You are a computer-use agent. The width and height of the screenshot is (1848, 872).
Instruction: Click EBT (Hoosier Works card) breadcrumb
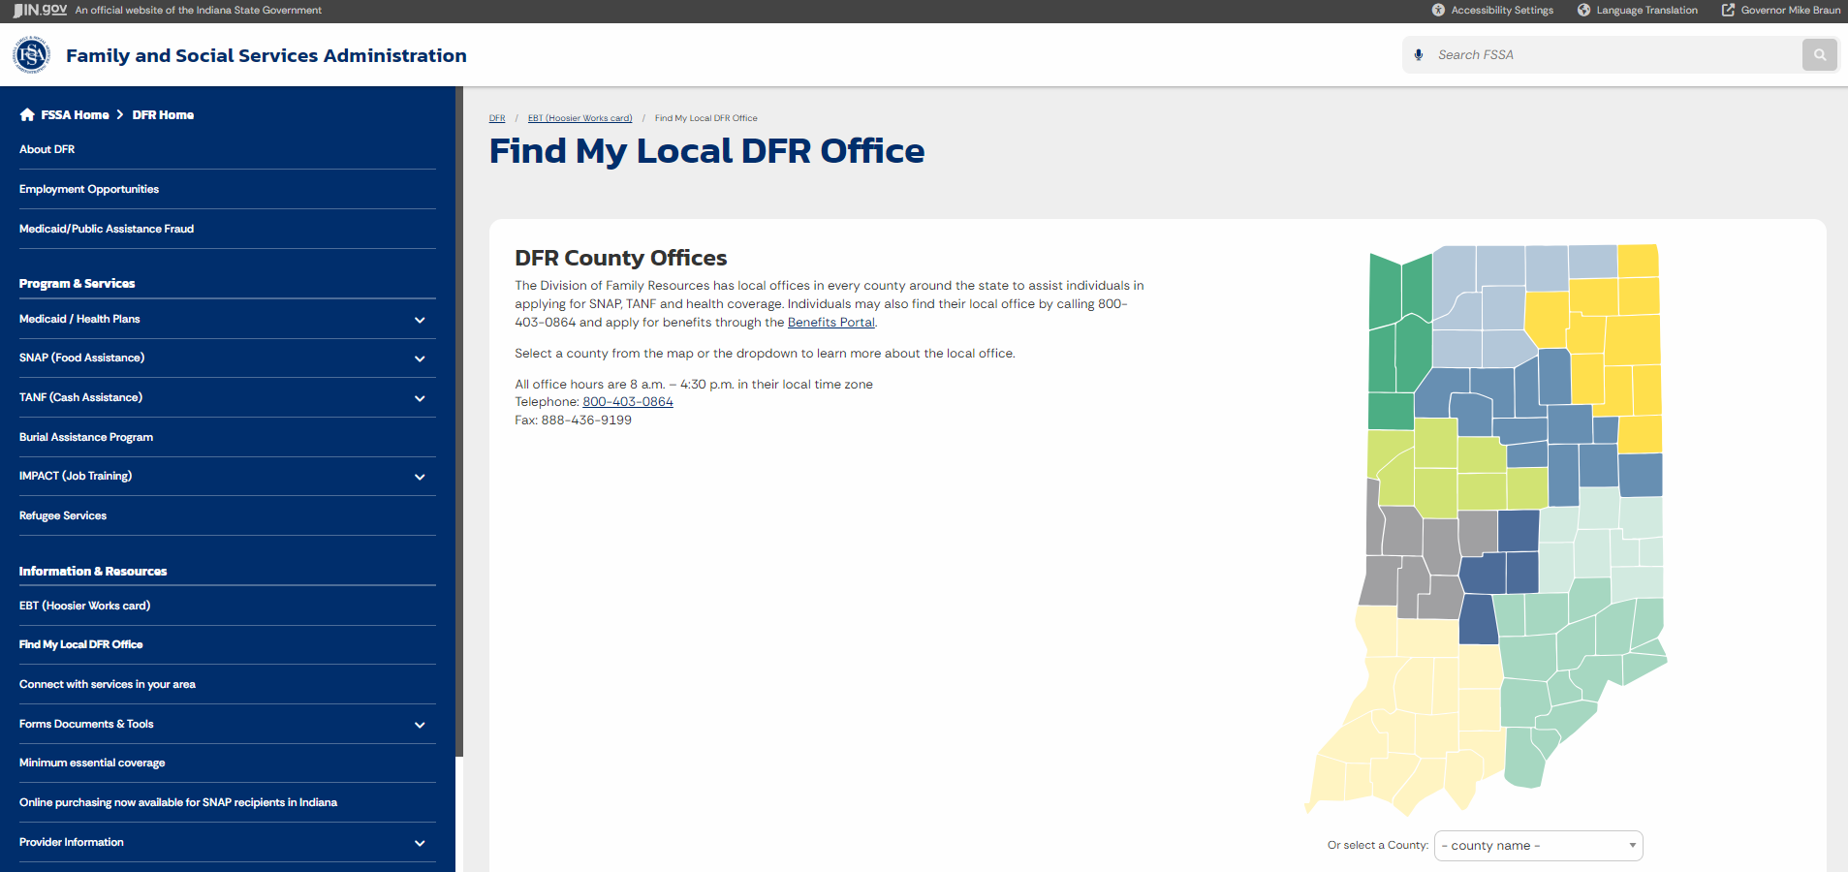pos(579,118)
